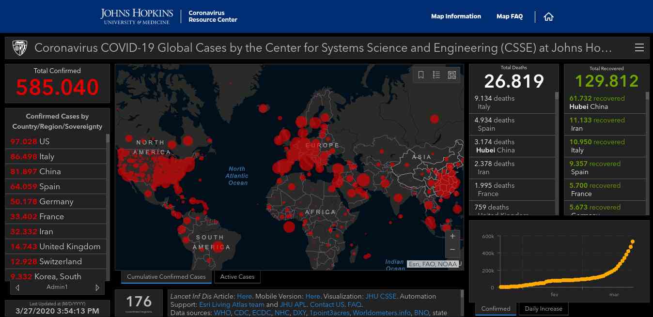Open Map Information in header
The image size is (653, 317).
click(456, 16)
